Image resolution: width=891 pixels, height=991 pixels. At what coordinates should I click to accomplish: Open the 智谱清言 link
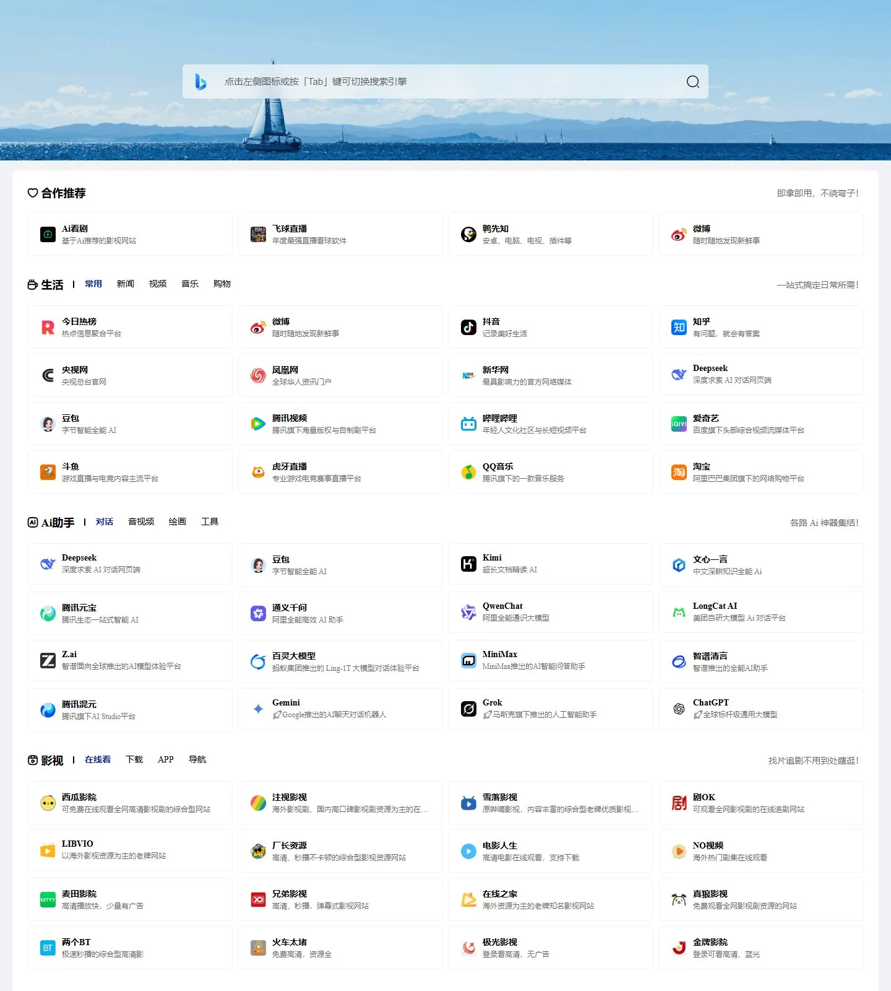tap(761, 661)
